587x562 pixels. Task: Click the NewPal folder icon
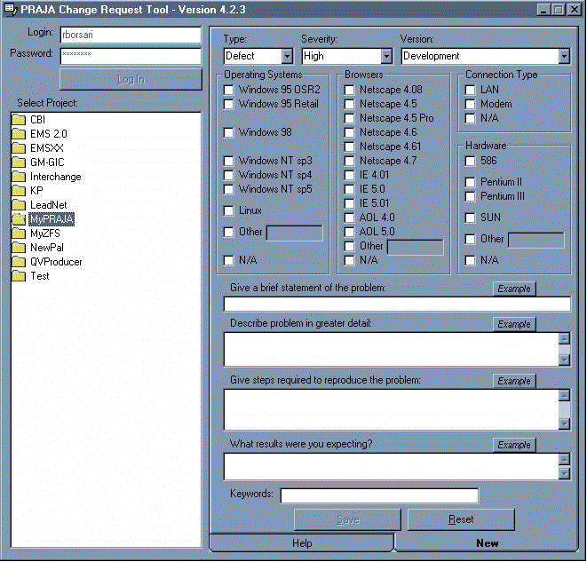[18, 248]
